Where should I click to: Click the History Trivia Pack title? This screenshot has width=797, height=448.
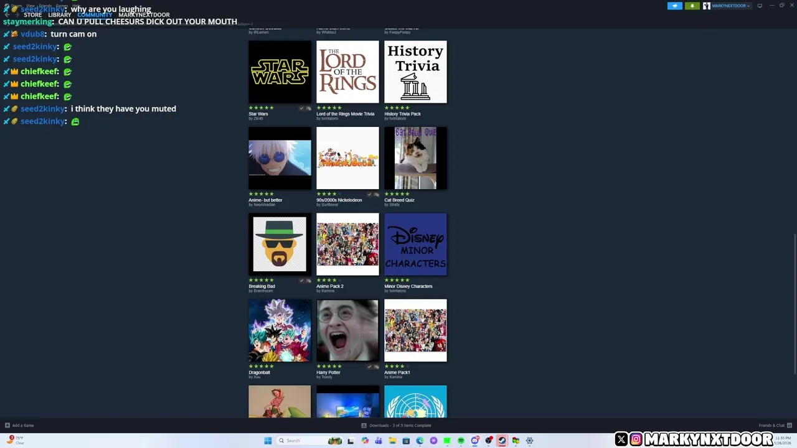click(403, 114)
